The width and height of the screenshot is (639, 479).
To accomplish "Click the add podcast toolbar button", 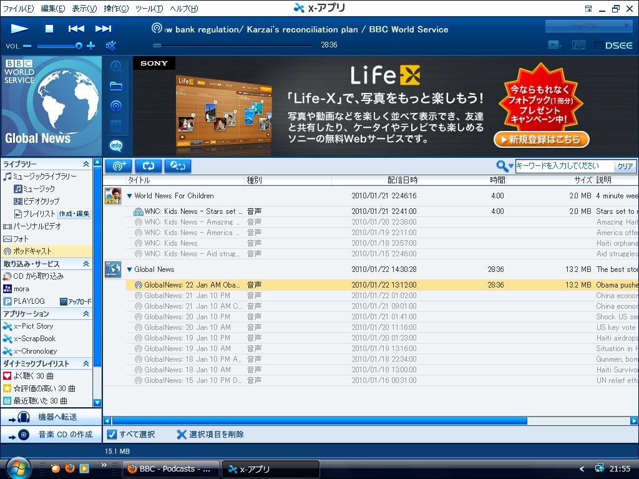I will point(119,166).
